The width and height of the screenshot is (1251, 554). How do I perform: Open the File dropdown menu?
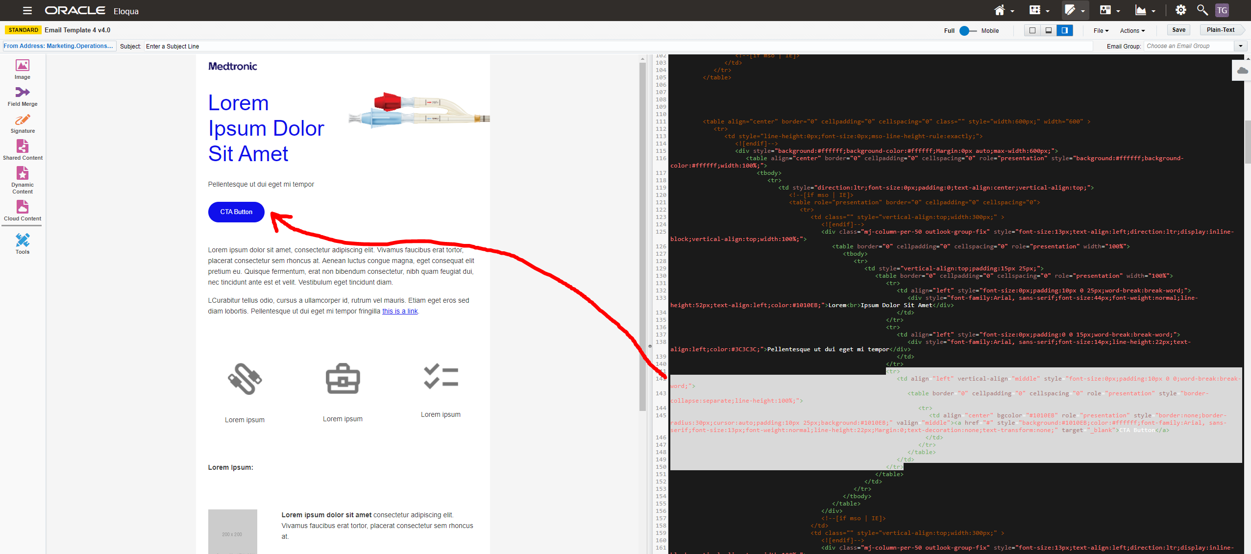click(x=1101, y=30)
